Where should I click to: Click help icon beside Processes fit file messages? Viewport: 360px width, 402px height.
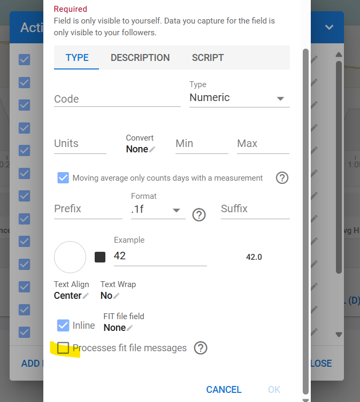200,348
